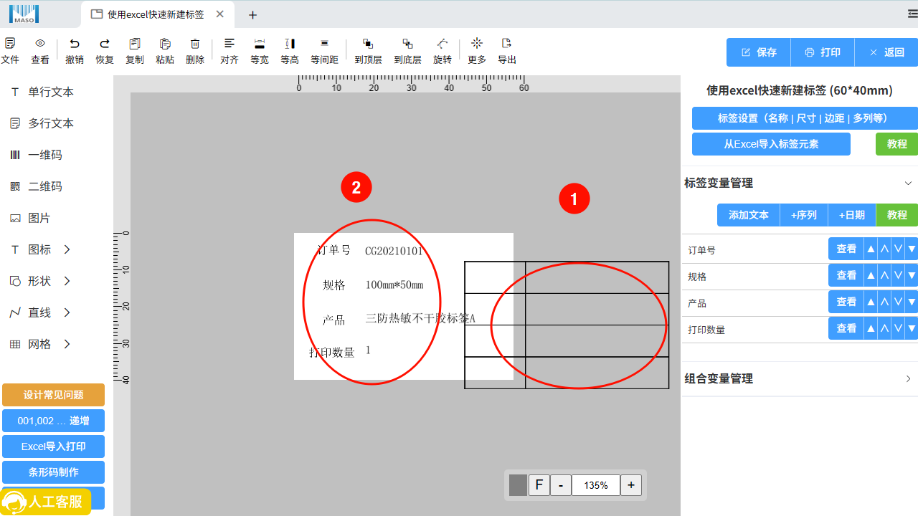Collapse the 标签变量管理 section

908,183
